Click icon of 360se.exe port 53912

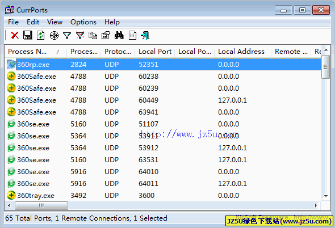11,147
